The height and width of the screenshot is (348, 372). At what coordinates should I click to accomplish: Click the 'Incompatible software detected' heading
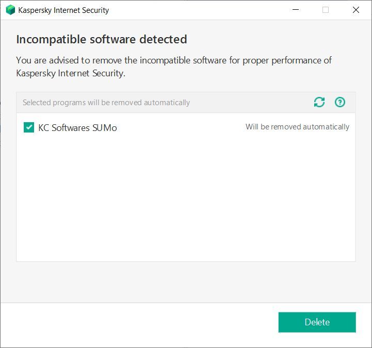click(102, 39)
